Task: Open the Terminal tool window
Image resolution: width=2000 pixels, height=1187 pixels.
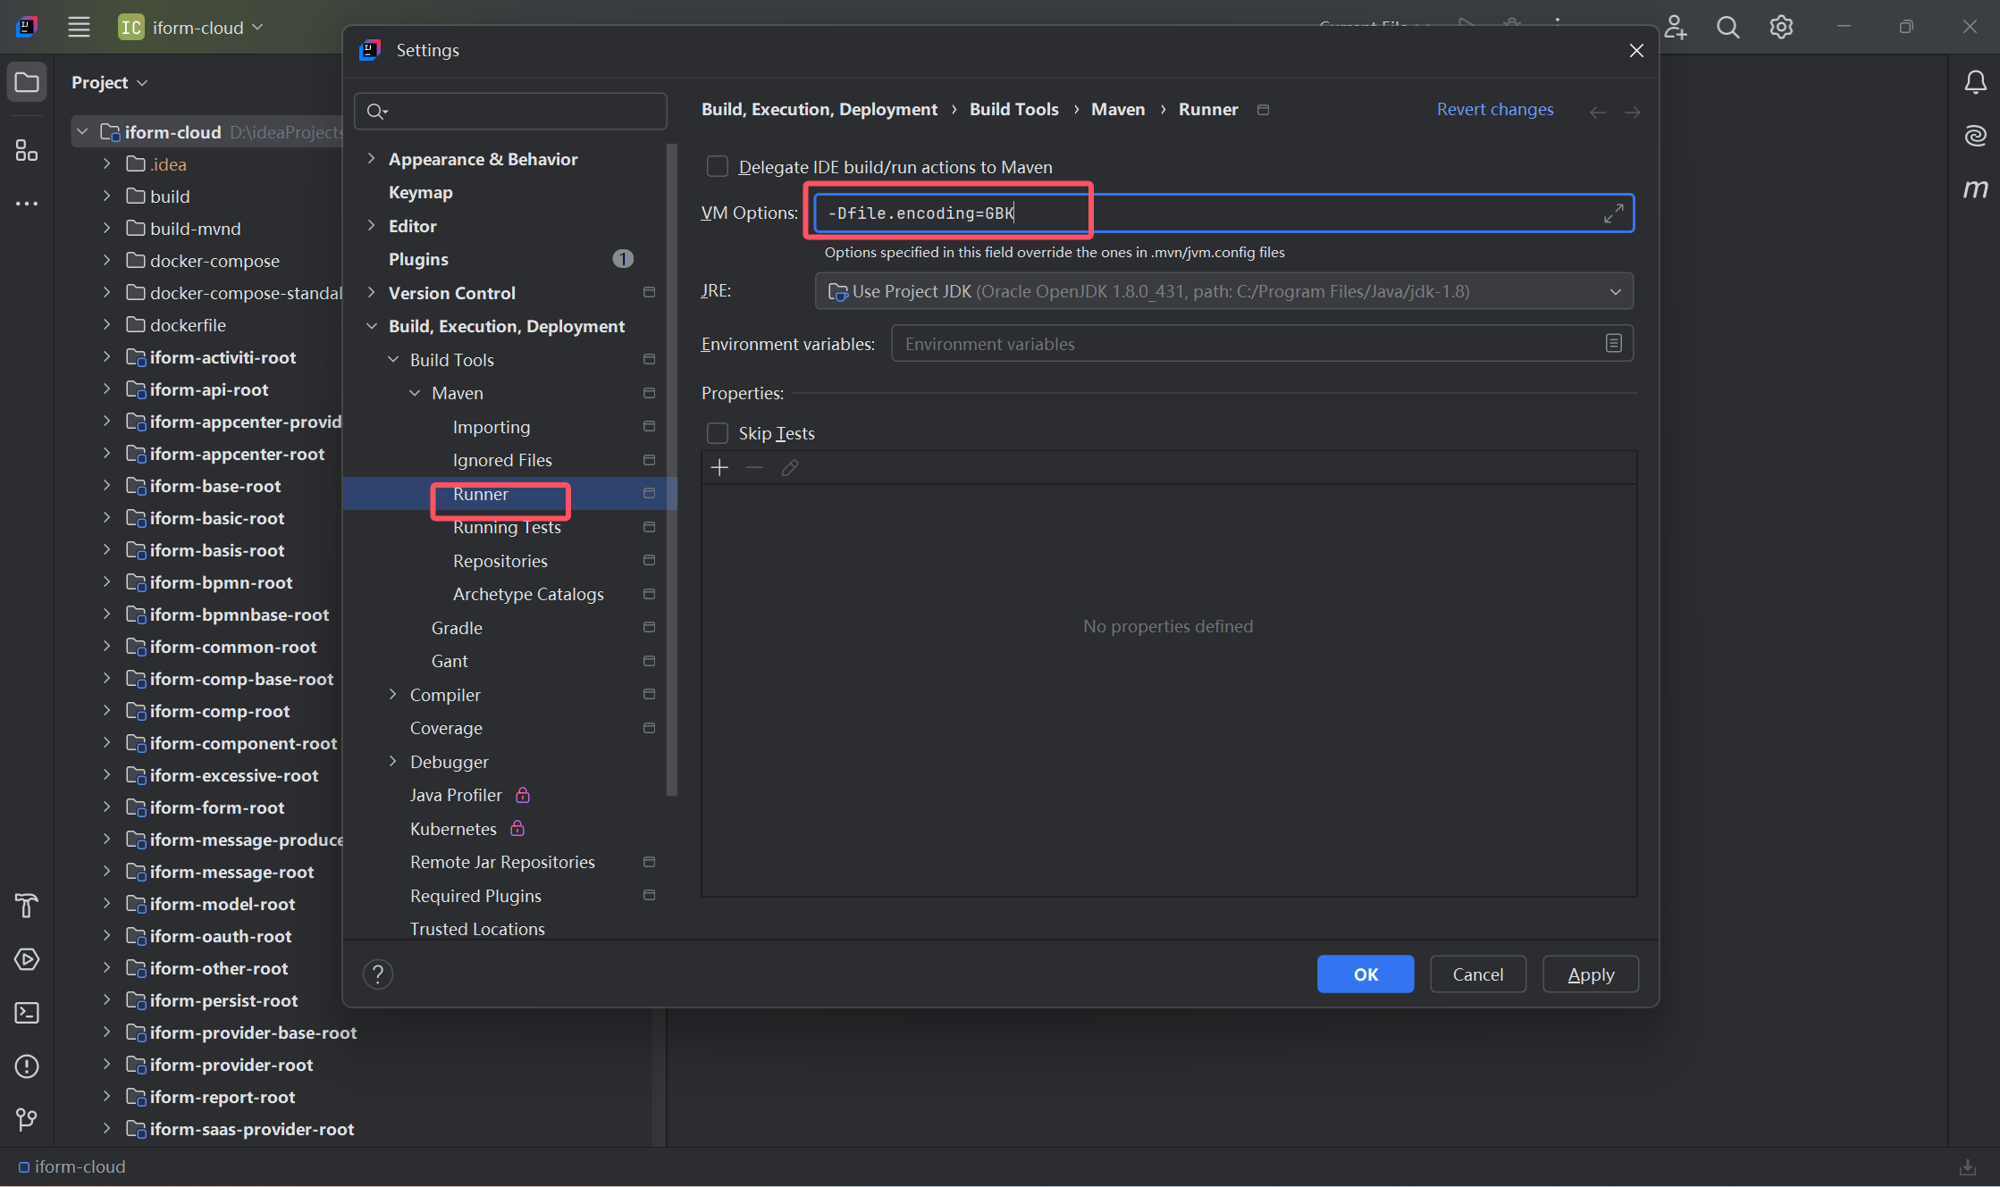Action: 27,1013
